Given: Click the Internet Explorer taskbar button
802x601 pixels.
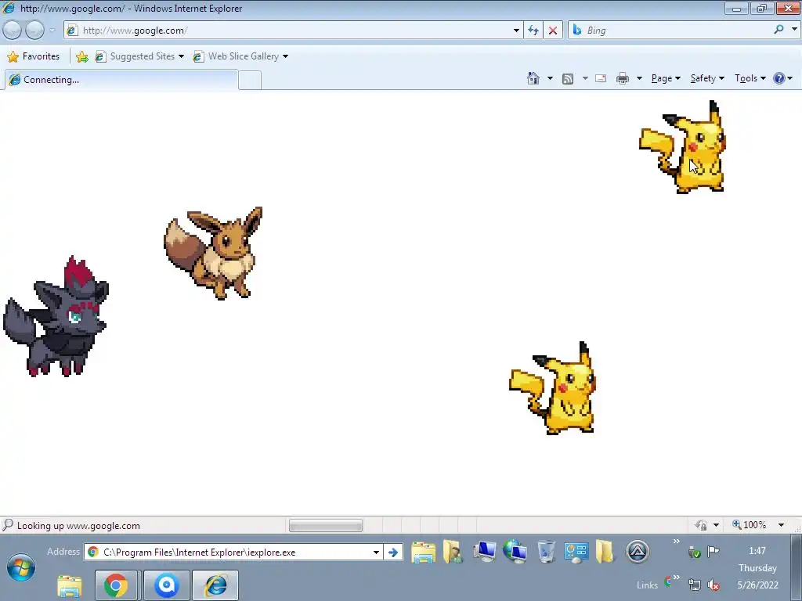Looking at the screenshot, I should click(215, 585).
